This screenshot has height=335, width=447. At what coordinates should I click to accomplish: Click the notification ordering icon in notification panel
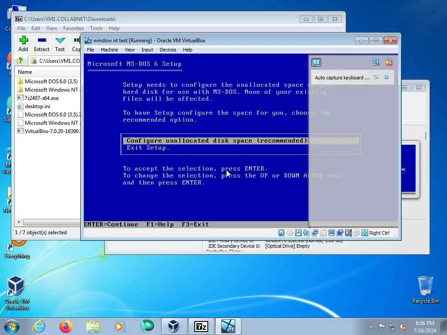coord(376,62)
